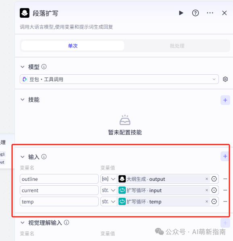Remove the temp variable row
The image size is (233, 241).
[225, 201]
